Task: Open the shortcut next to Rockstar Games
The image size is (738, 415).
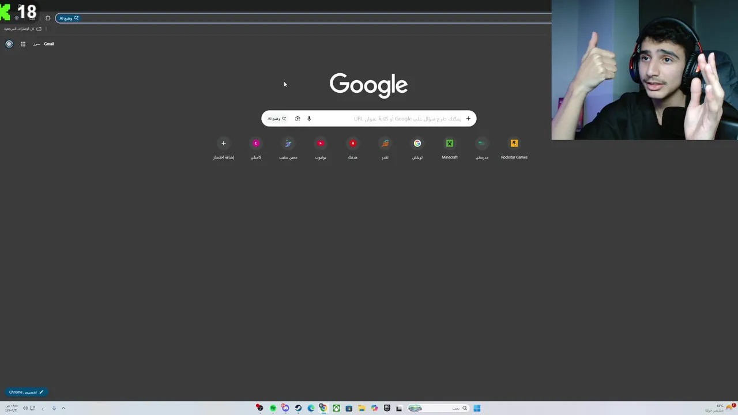Action: coord(482,148)
